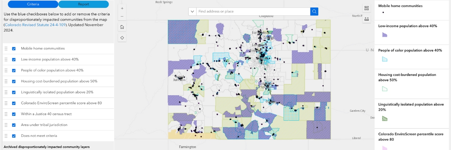The height and width of the screenshot is (150, 451).
Task: Click Housing cost-burdened population above 50% label
Action: pos(59,81)
